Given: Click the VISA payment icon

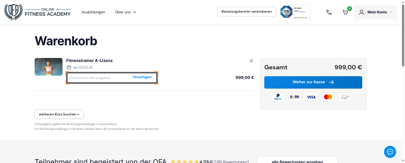Looking at the screenshot, I should tap(311, 97).
